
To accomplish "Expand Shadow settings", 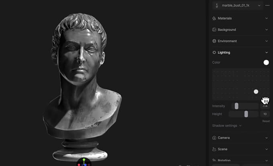I will coord(227,126).
